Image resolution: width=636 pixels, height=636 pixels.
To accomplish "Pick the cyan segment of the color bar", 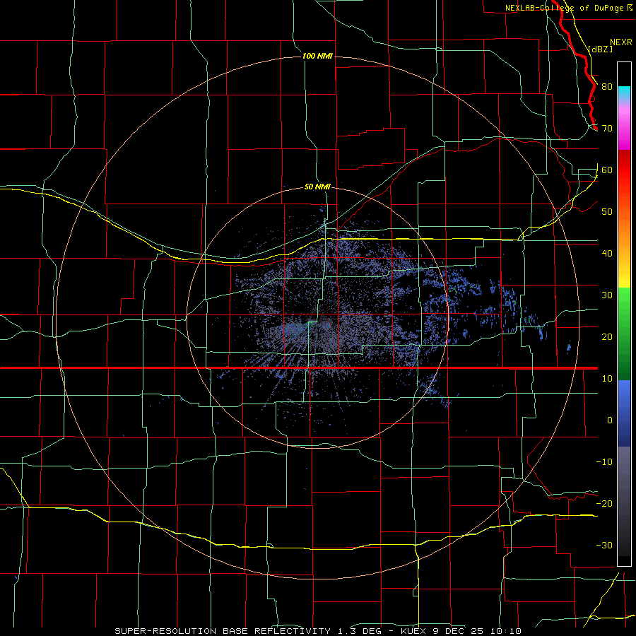I will point(624,93).
